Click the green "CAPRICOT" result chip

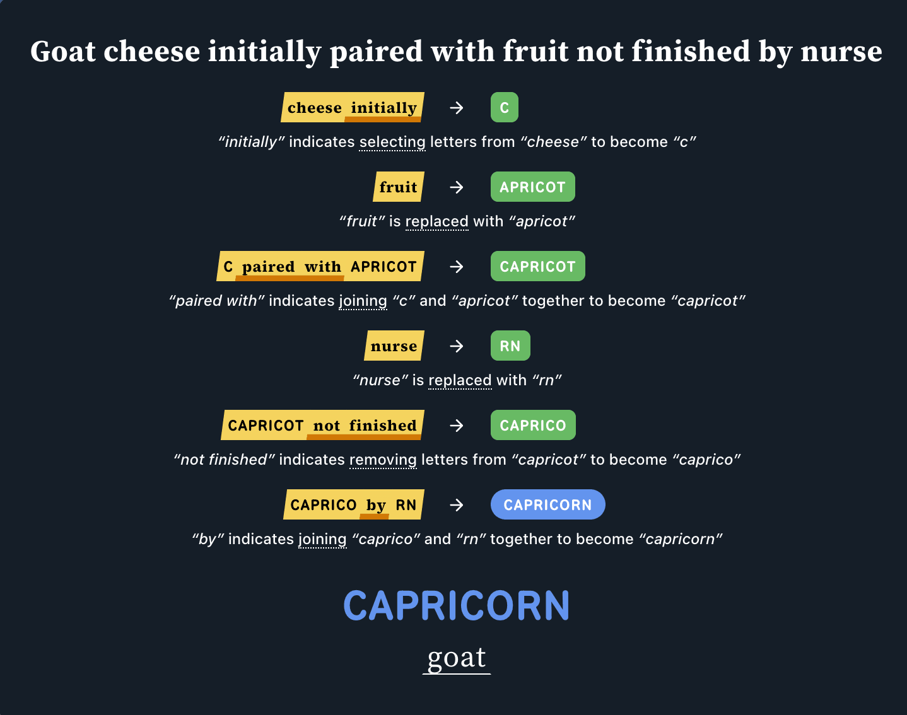[537, 267]
